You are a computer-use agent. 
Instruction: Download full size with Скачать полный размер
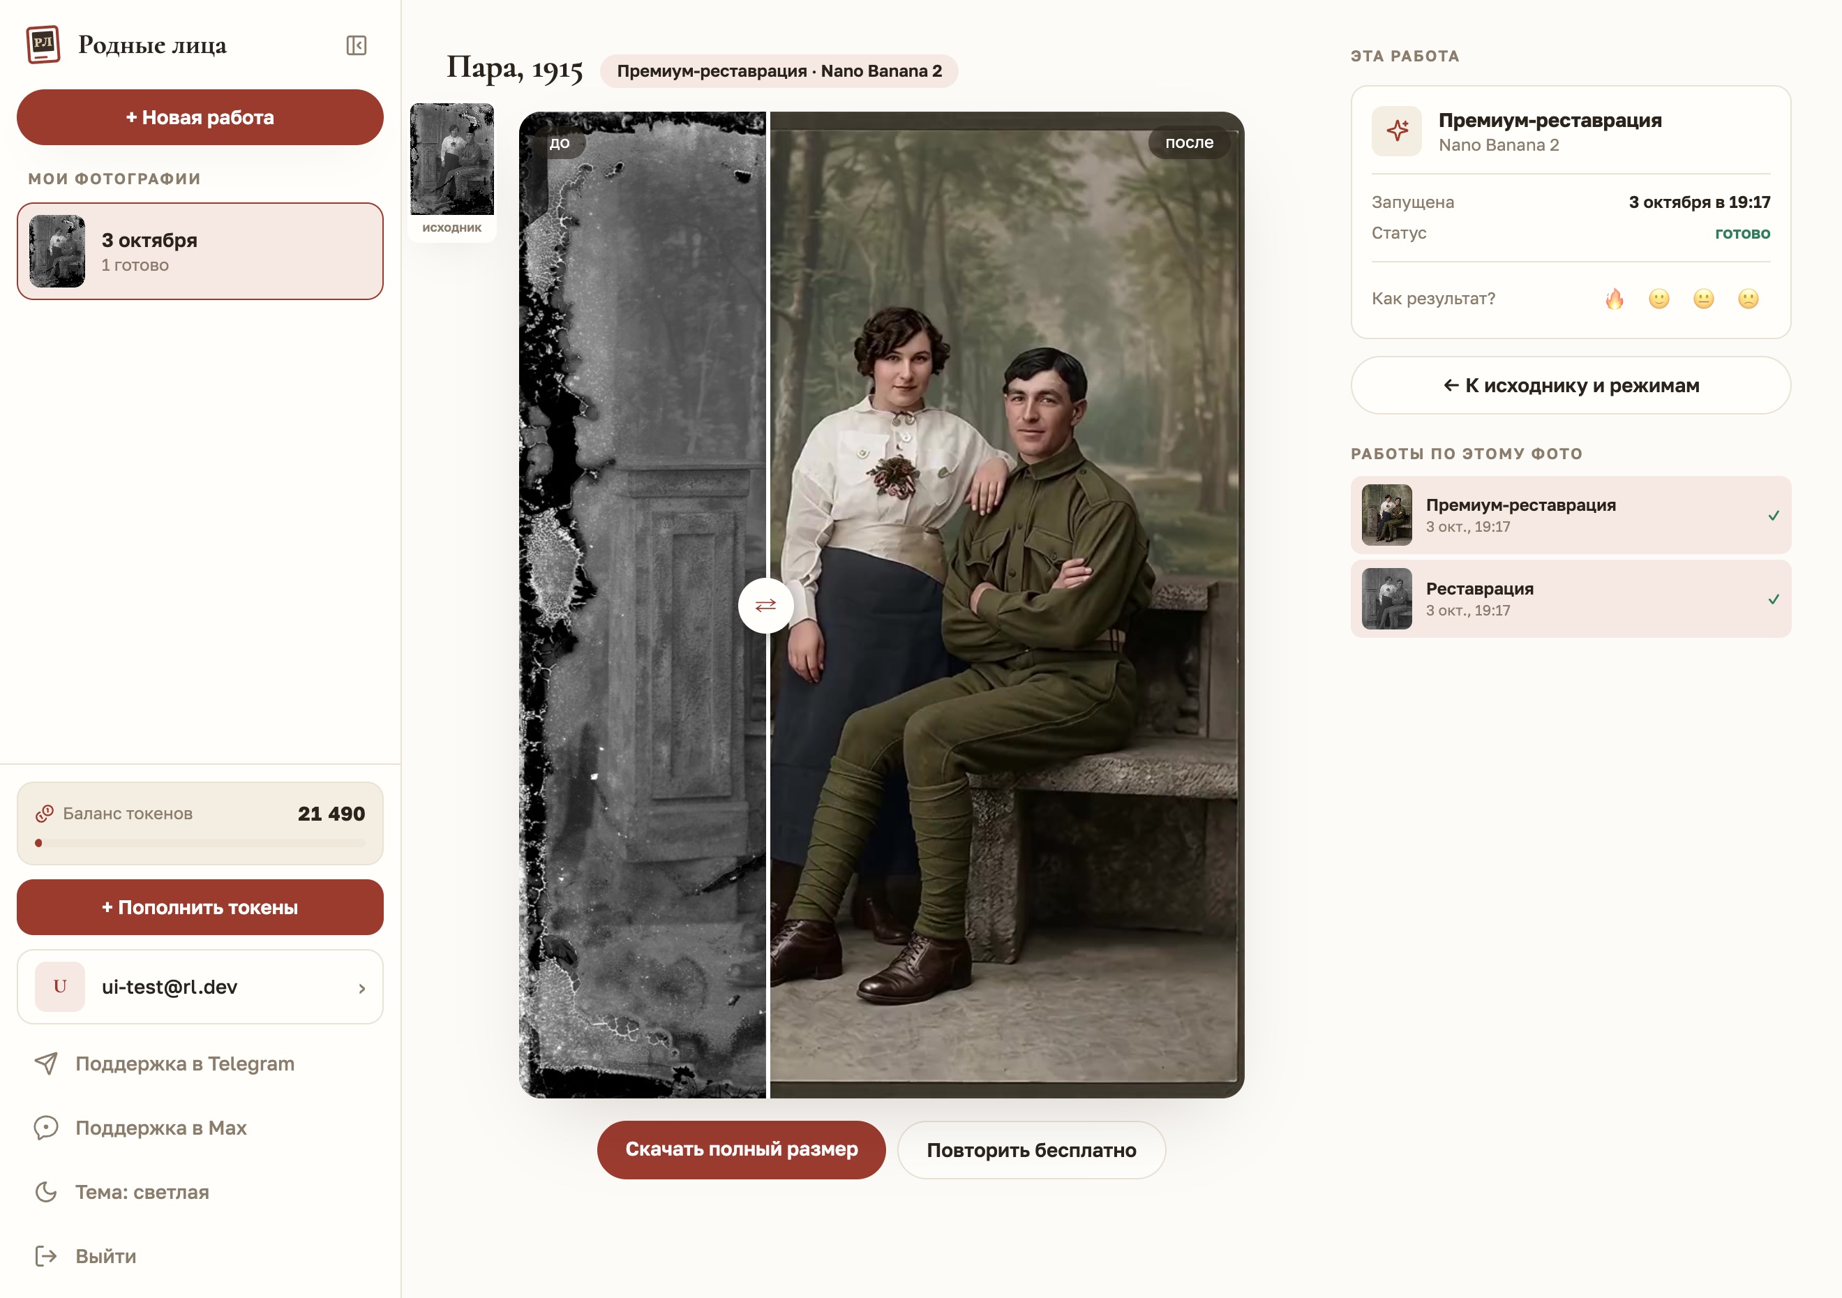point(741,1149)
